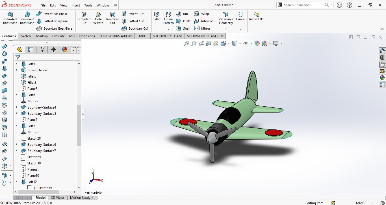Choose the Boundary Boss/Base command
Image resolution: width=386 pixels, height=205 pixels.
(x=55, y=28)
